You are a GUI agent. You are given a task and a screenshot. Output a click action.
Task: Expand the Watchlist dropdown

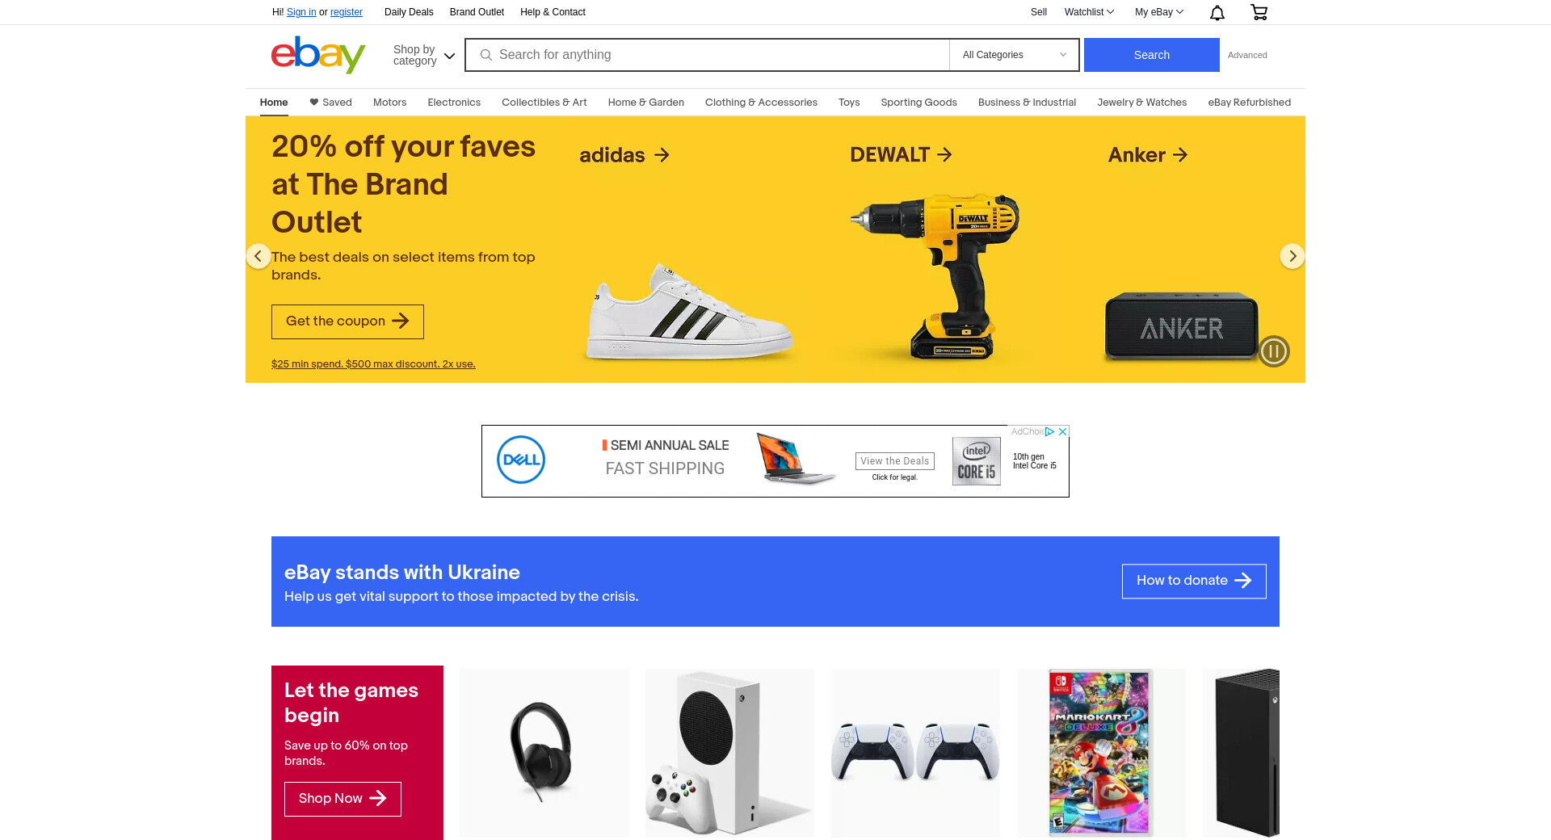(x=1089, y=12)
